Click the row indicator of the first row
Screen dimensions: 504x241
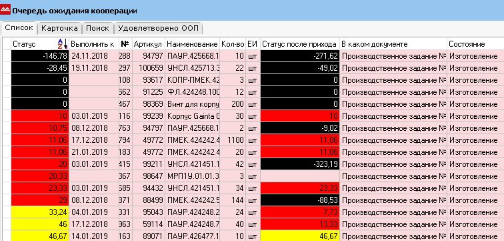pos(7,56)
